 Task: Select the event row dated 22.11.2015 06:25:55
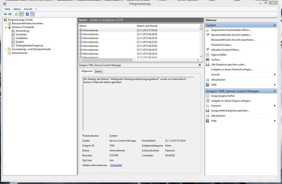(x=139, y=38)
